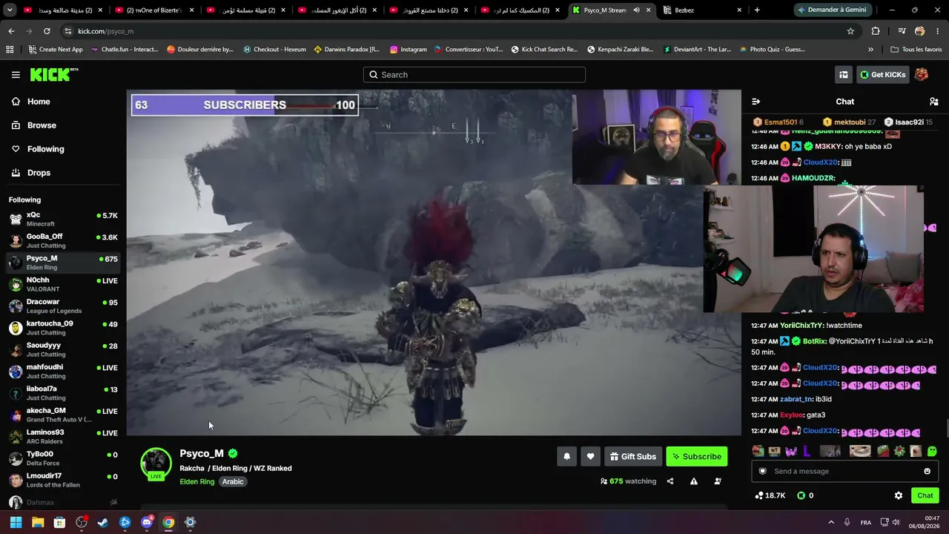This screenshot has width=949, height=534.
Task: Open File Explorer from taskbar
Action: (x=38, y=522)
